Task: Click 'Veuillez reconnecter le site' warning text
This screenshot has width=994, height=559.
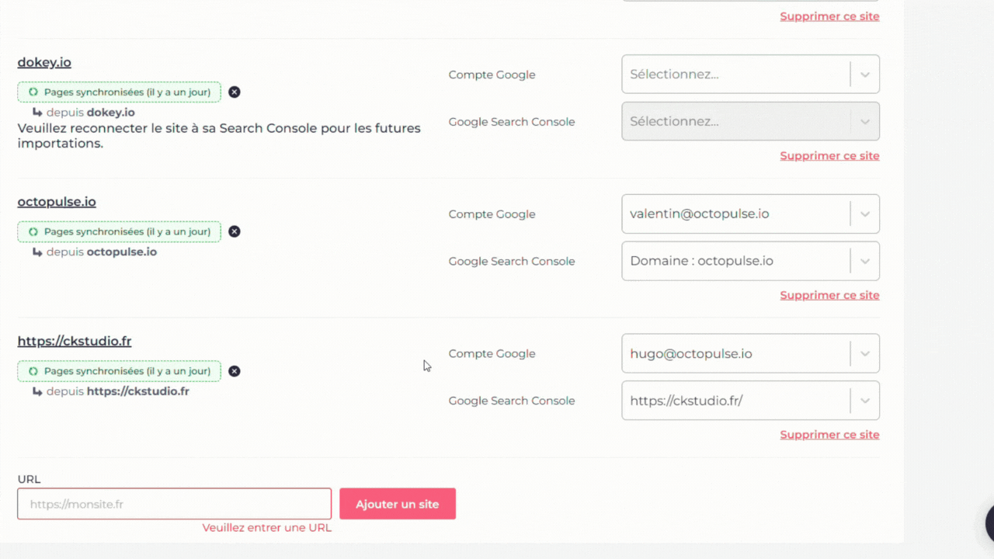Action: 219,136
